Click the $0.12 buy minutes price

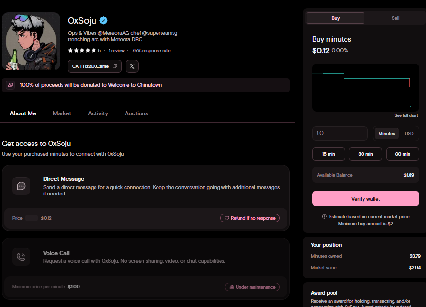tap(320, 51)
